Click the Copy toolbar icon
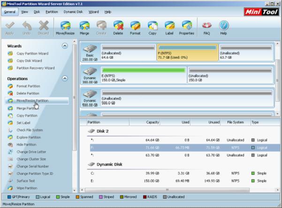 152,28
